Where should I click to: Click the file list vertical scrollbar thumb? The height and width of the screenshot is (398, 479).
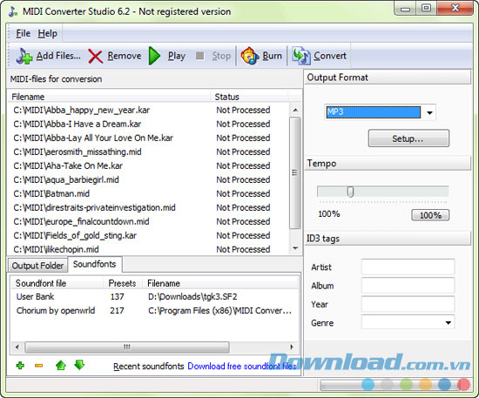point(294,172)
